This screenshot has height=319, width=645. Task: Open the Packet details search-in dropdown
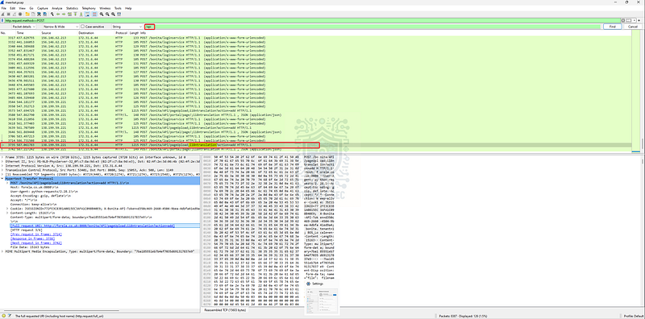[x=24, y=27]
